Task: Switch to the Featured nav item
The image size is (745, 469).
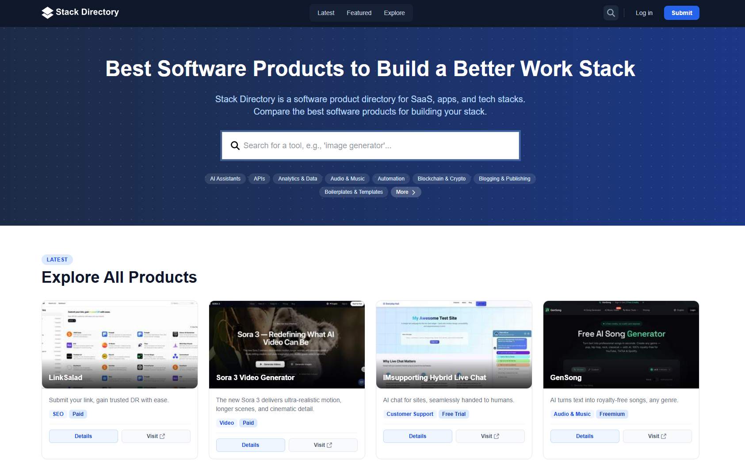Action: click(359, 13)
